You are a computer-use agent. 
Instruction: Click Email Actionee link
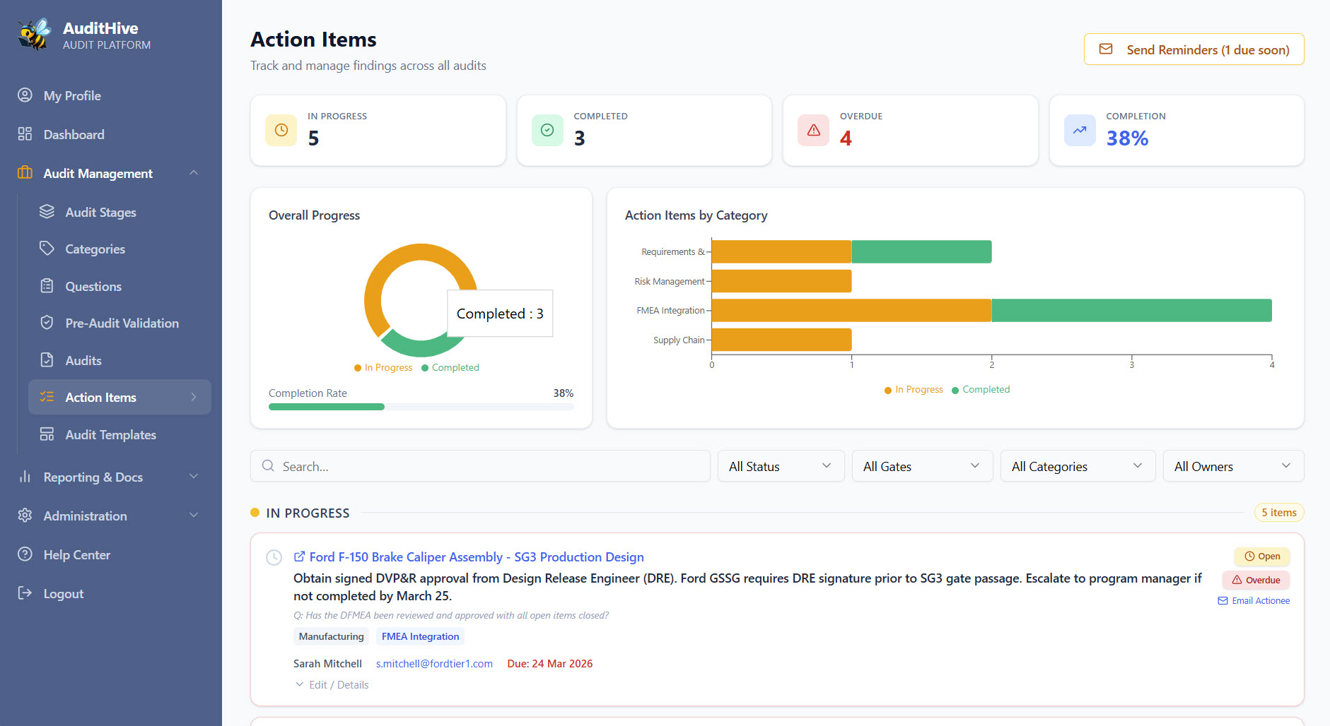coord(1254,601)
